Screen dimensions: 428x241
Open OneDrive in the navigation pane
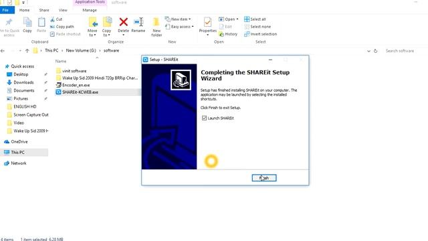tap(16, 141)
